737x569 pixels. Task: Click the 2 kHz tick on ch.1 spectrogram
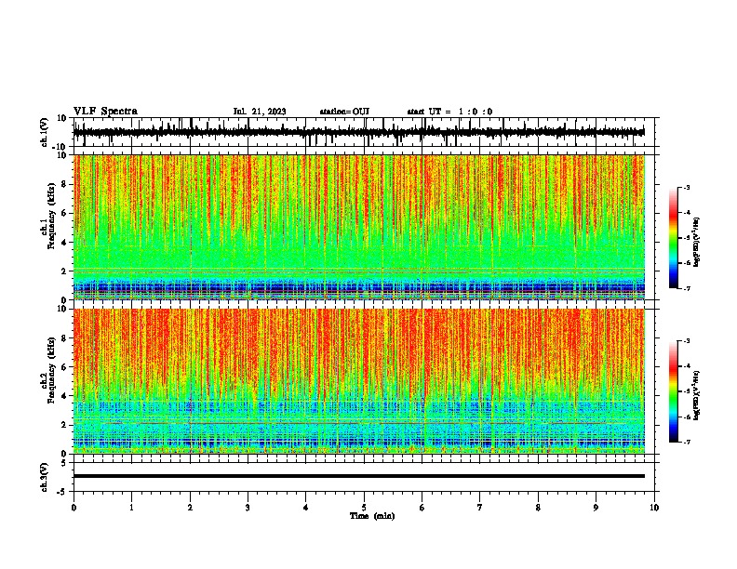(x=65, y=271)
